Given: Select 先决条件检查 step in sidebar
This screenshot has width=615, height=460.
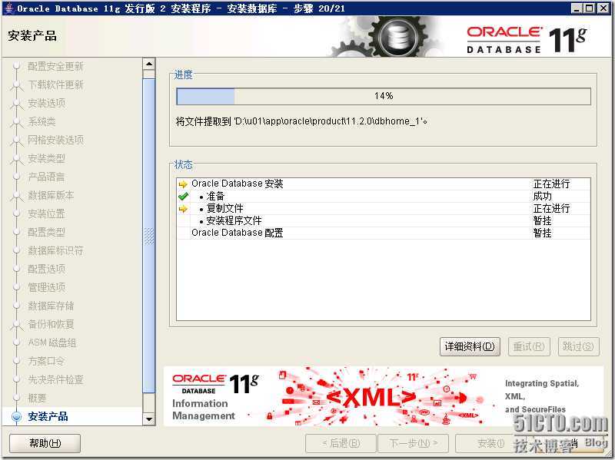Looking at the screenshot, I should click(55, 379).
